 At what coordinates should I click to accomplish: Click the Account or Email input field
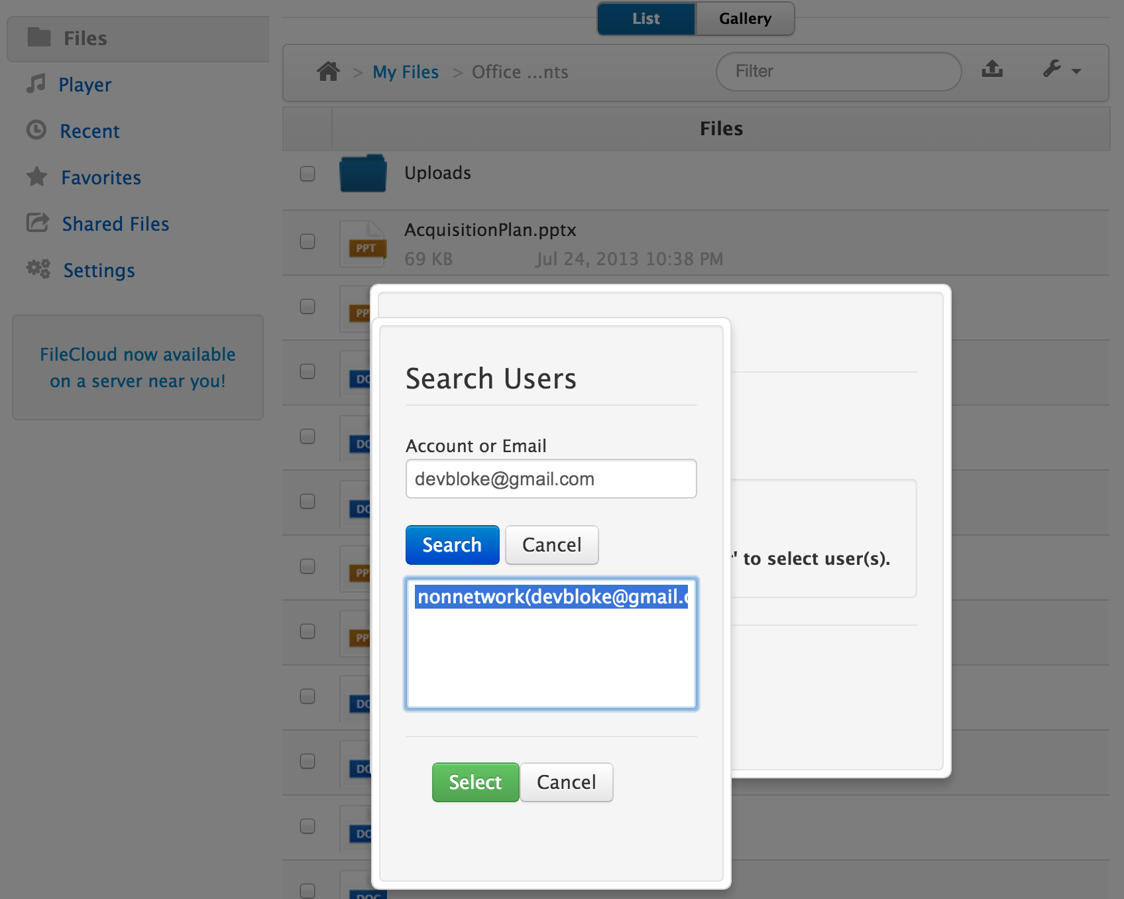551,479
